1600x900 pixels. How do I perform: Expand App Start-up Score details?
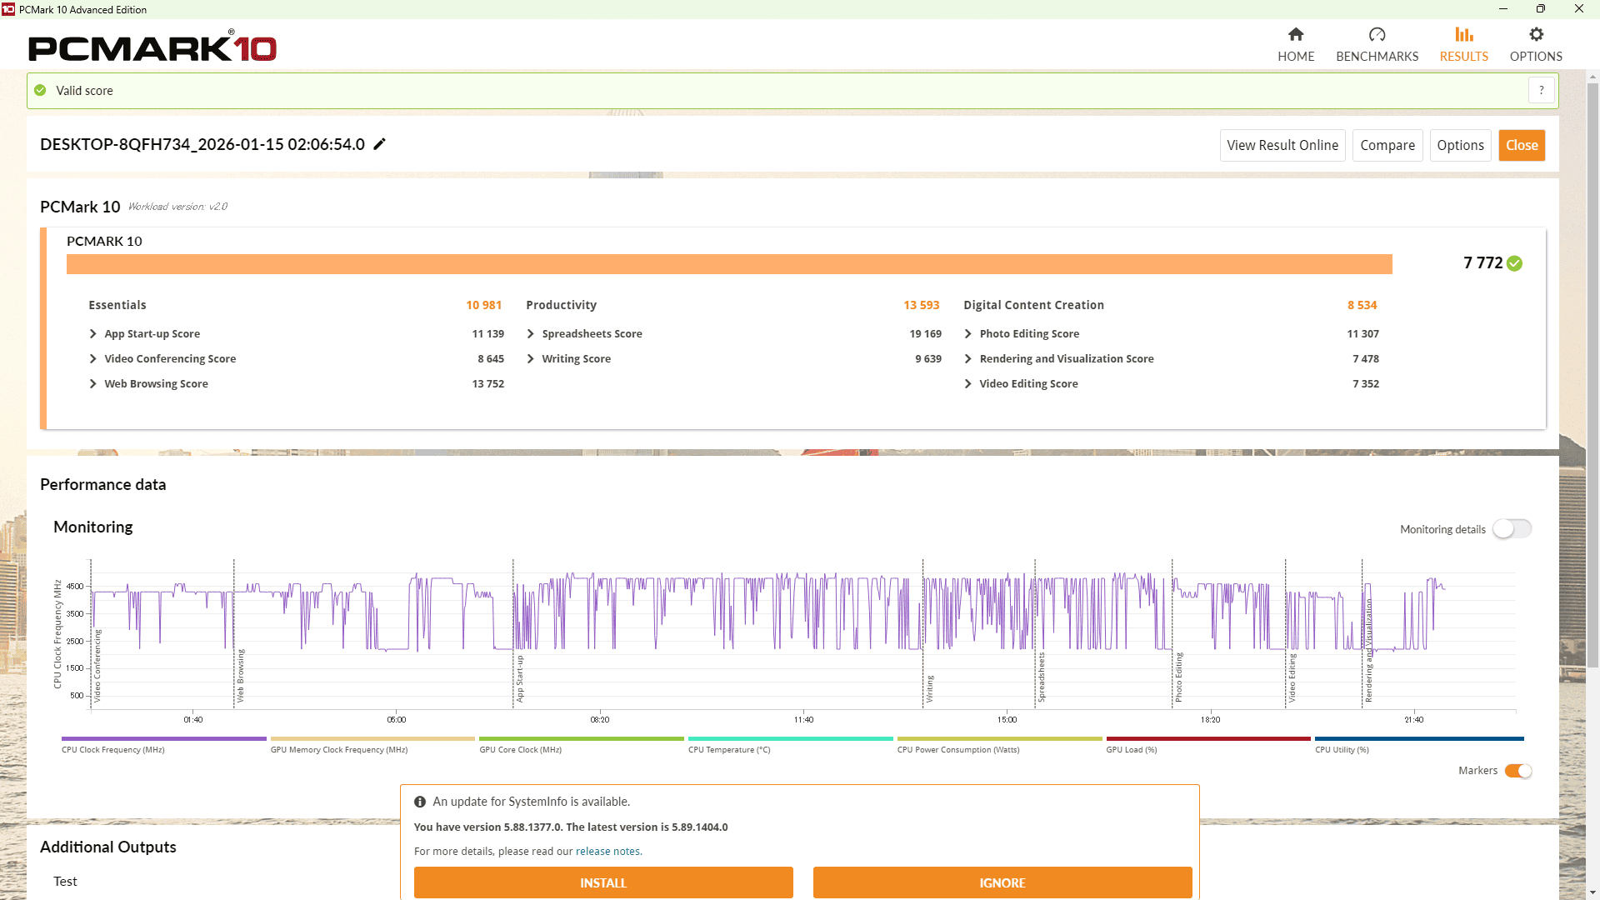pyautogui.click(x=93, y=333)
